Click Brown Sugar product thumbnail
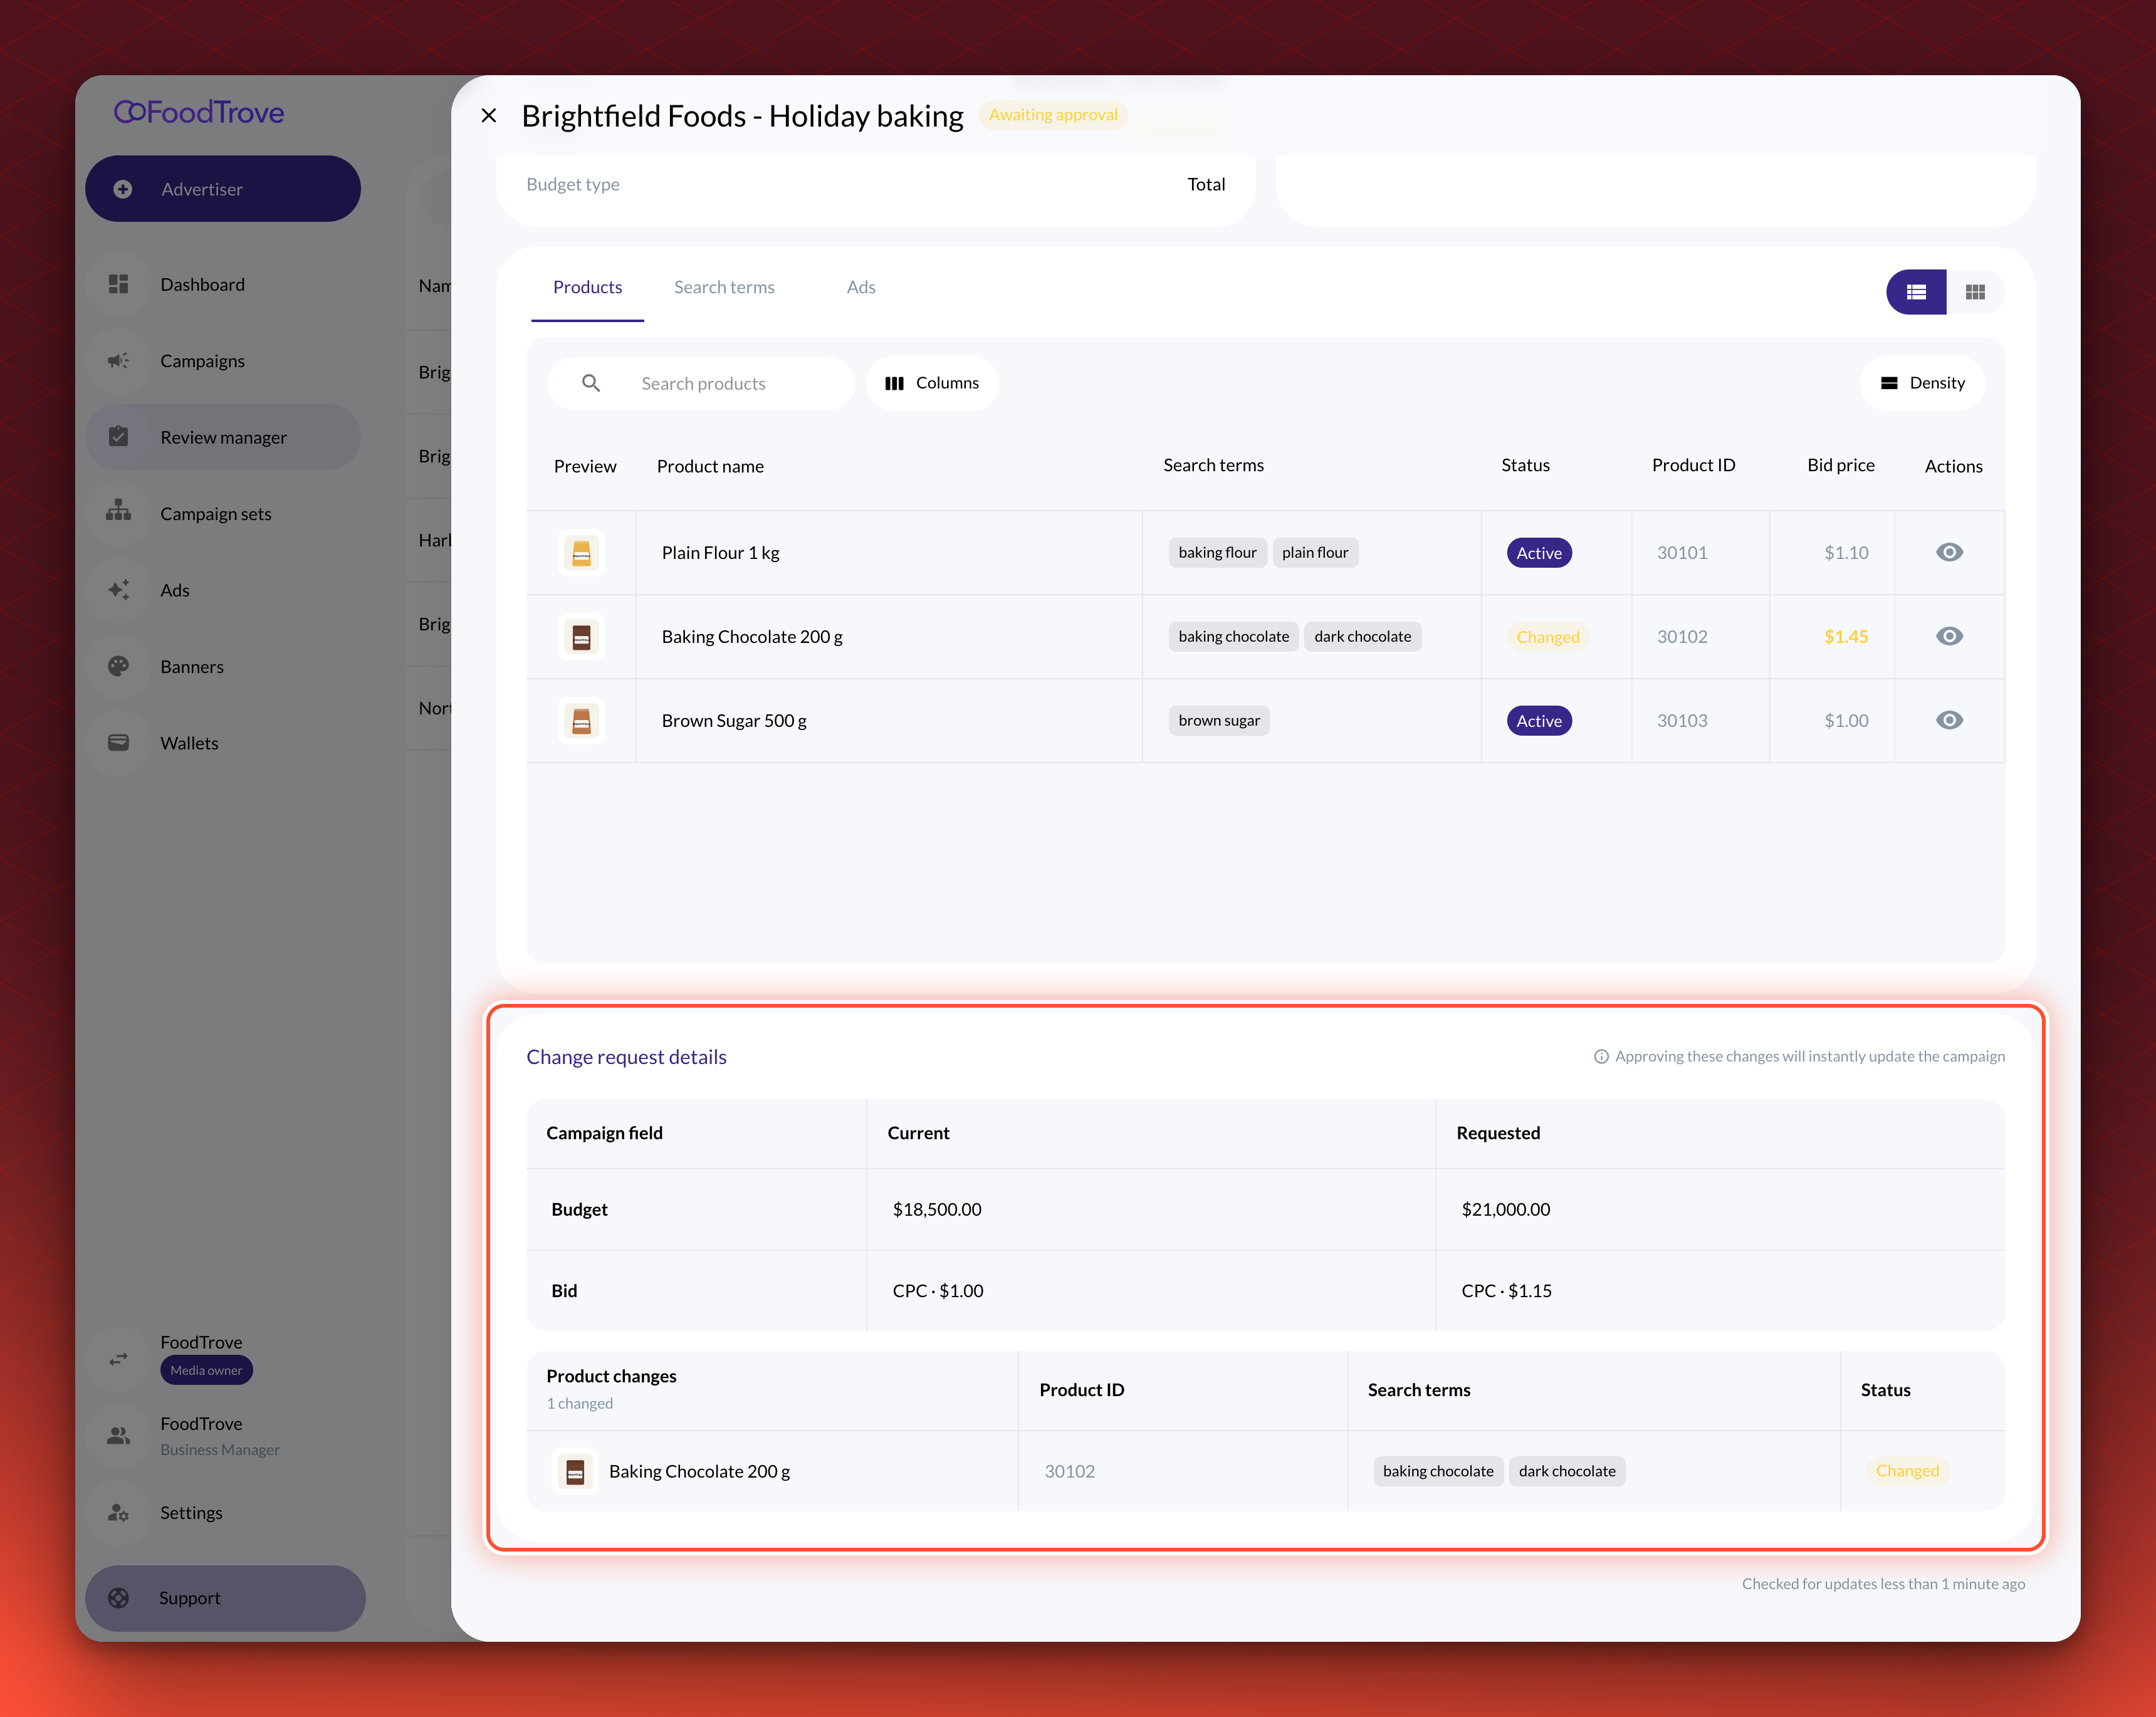The image size is (2156, 1717). click(581, 721)
